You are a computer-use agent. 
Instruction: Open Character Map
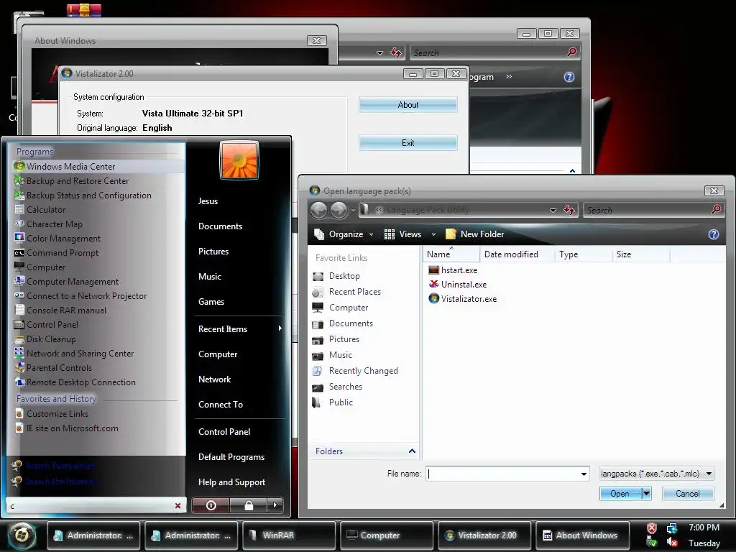[98, 224]
